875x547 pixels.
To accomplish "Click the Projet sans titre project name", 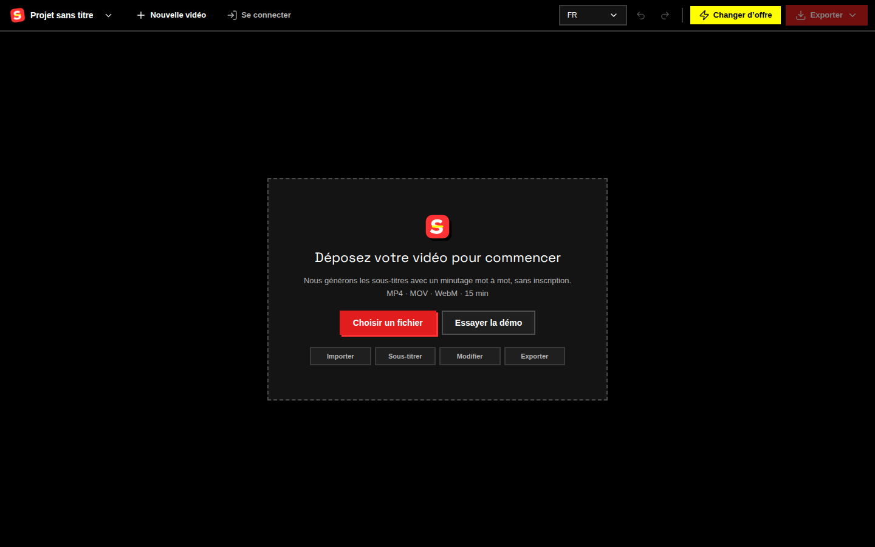I will 62,15.
